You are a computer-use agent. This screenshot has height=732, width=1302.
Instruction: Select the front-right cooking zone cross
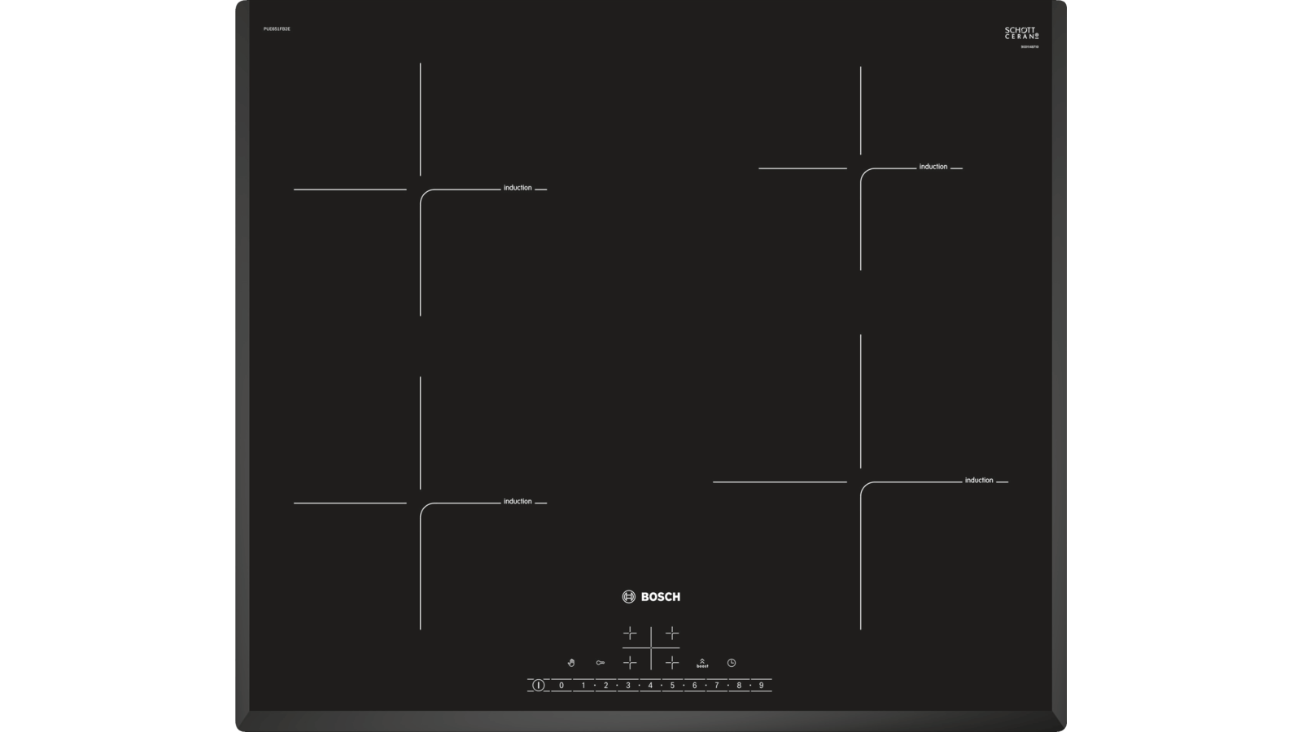coord(672,663)
